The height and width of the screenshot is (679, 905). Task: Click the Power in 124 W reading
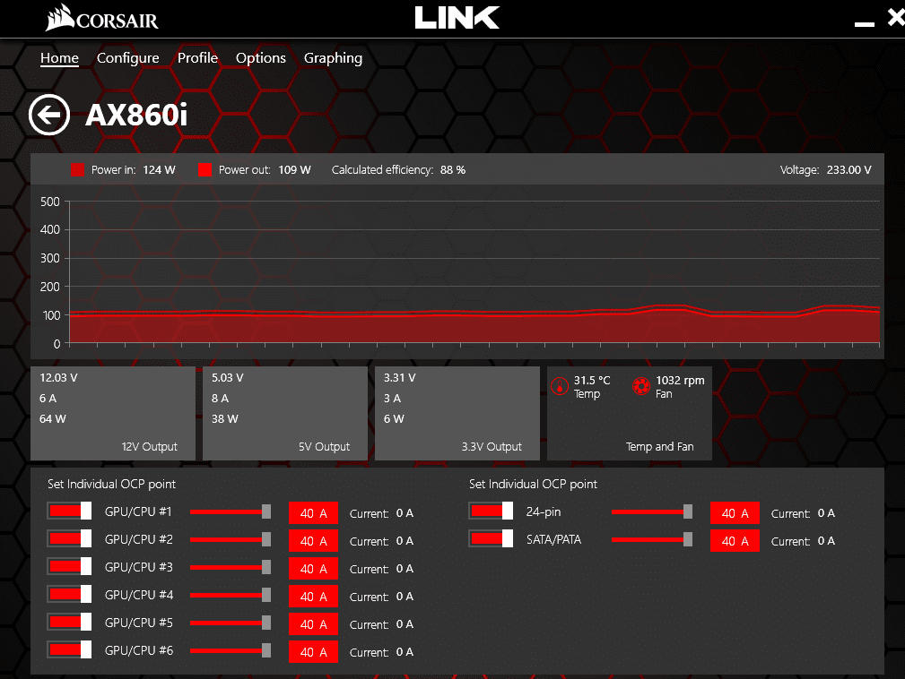160,170
